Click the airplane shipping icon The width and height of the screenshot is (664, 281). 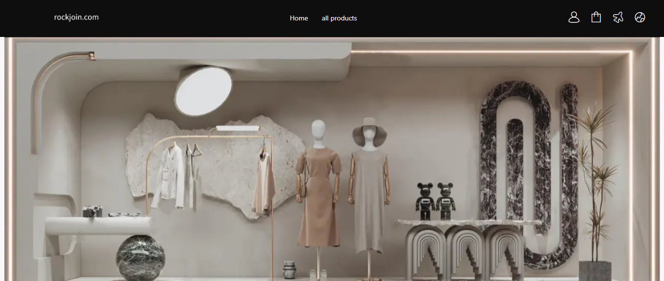pyautogui.click(x=618, y=18)
